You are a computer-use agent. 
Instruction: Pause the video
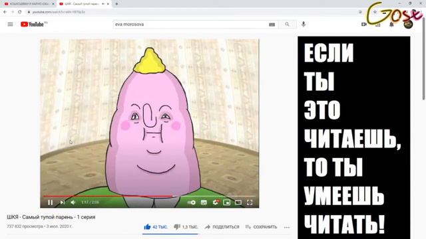click(x=51, y=202)
